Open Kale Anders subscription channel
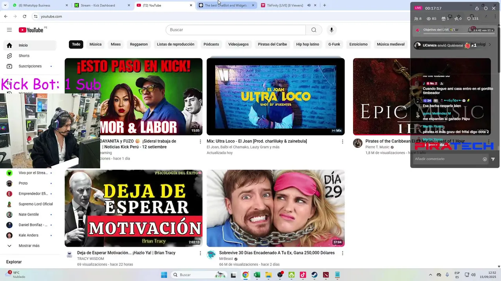 30,236
